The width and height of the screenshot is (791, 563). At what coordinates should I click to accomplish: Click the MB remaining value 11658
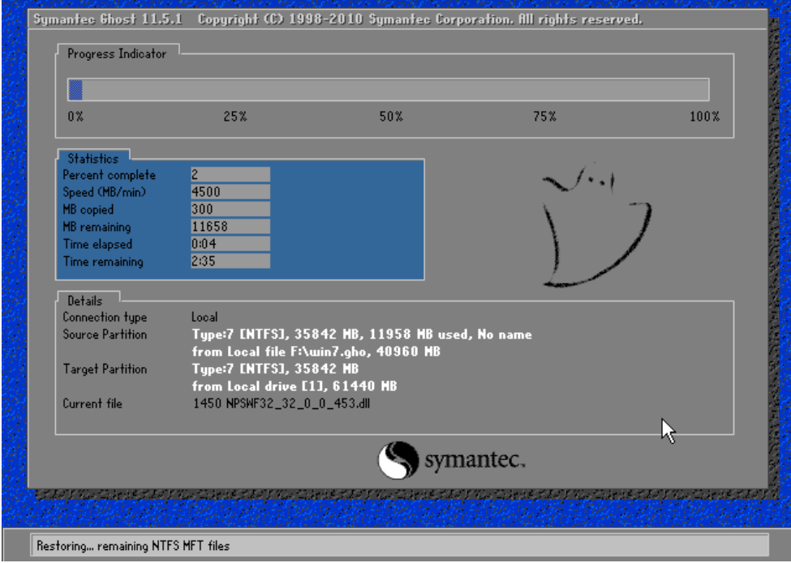pyautogui.click(x=230, y=227)
